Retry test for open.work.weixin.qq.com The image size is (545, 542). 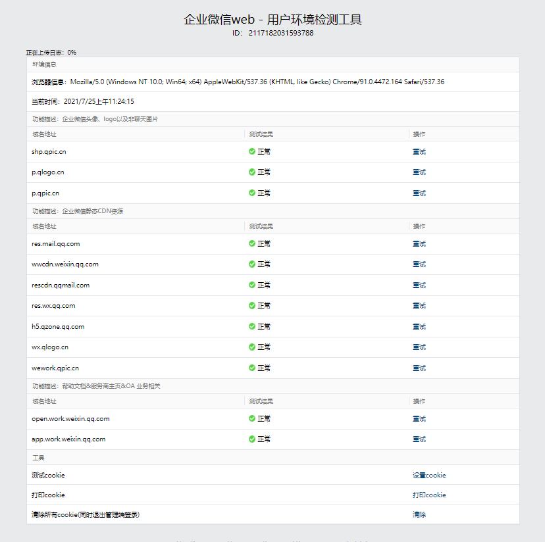pyautogui.click(x=419, y=418)
